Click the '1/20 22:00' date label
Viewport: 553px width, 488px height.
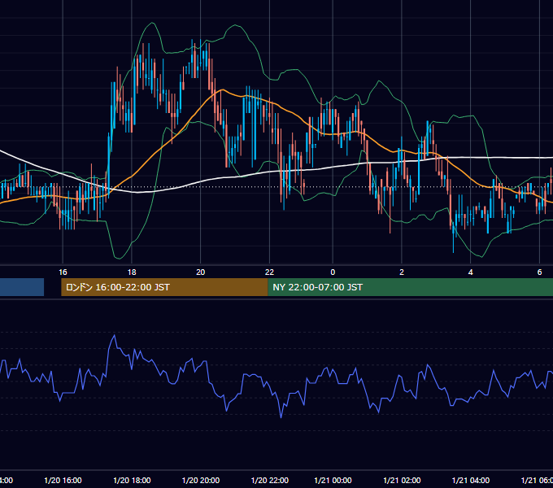click(270, 481)
